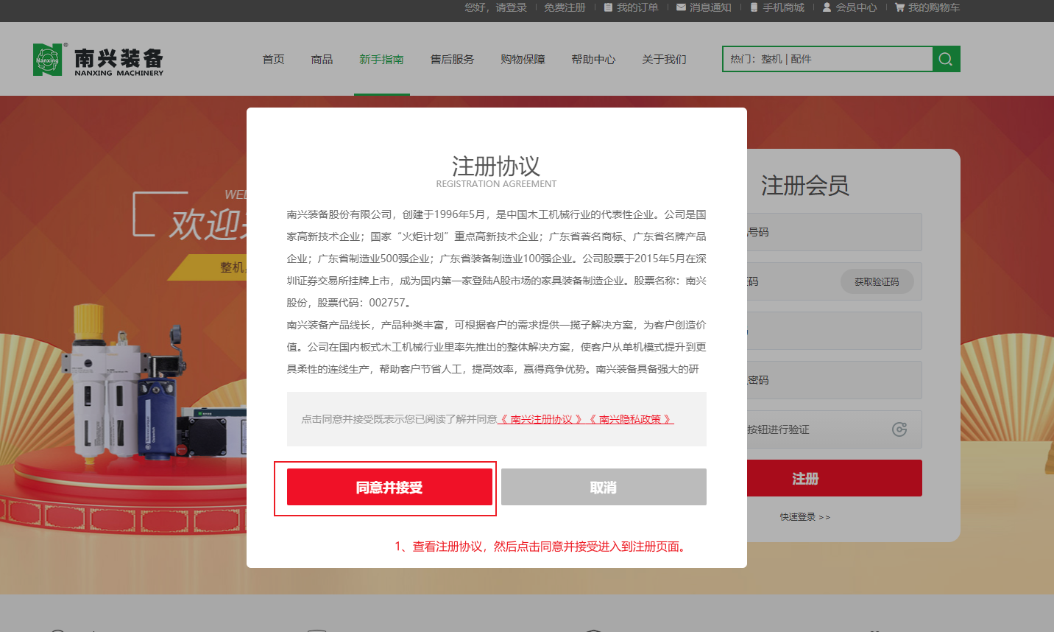Open 购物保障 navigation item
This screenshot has height=632, width=1054.
point(523,59)
